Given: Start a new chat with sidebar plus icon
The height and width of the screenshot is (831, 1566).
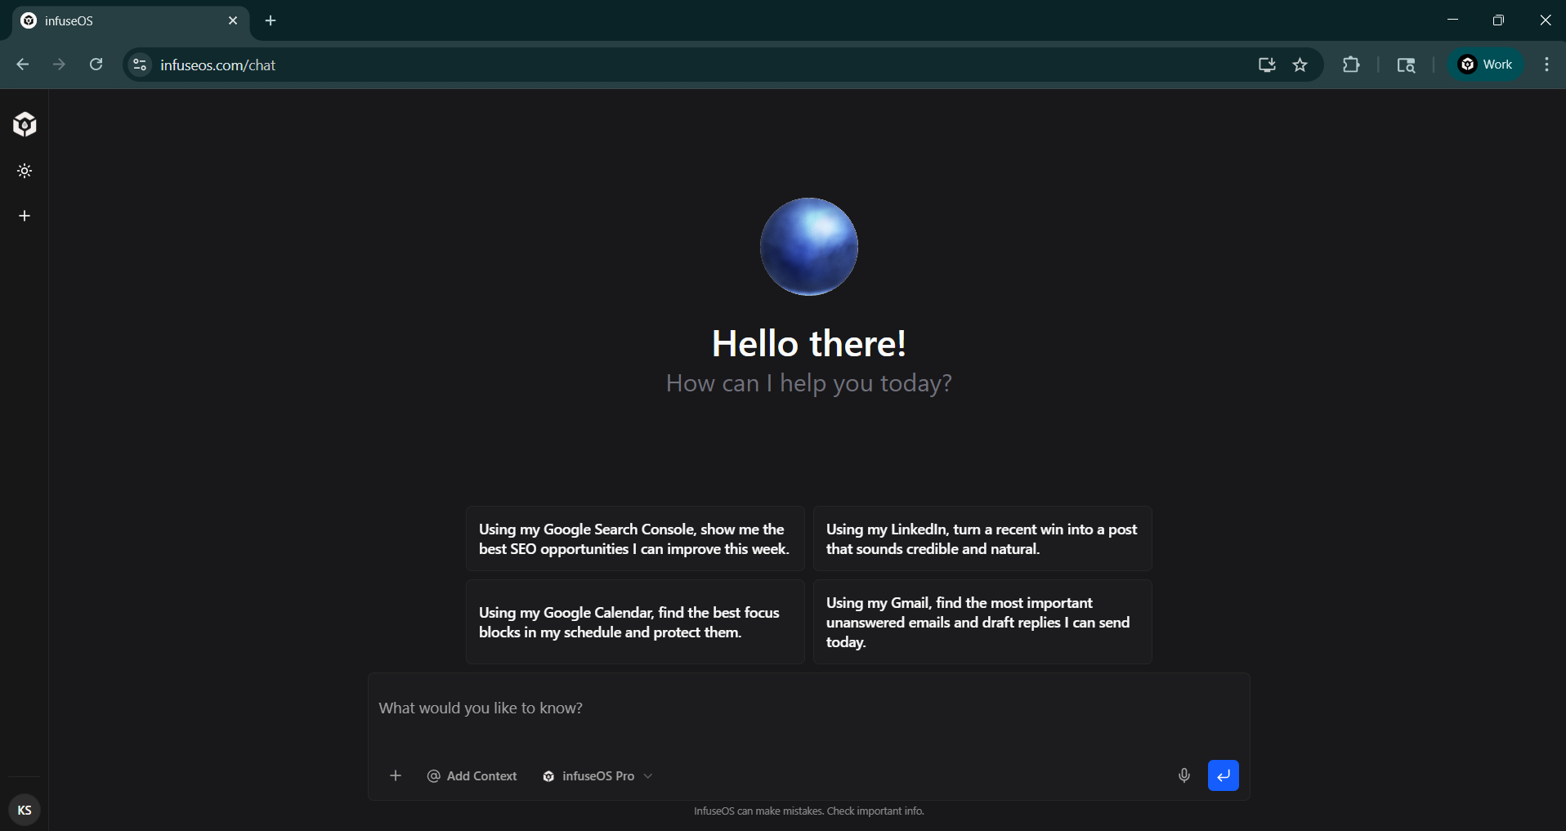Looking at the screenshot, I should [25, 216].
